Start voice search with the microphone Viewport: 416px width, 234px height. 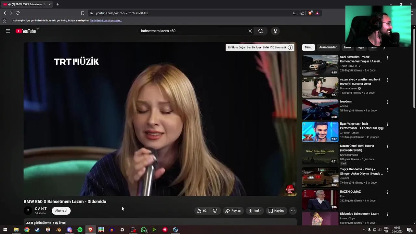(x=275, y=31)
